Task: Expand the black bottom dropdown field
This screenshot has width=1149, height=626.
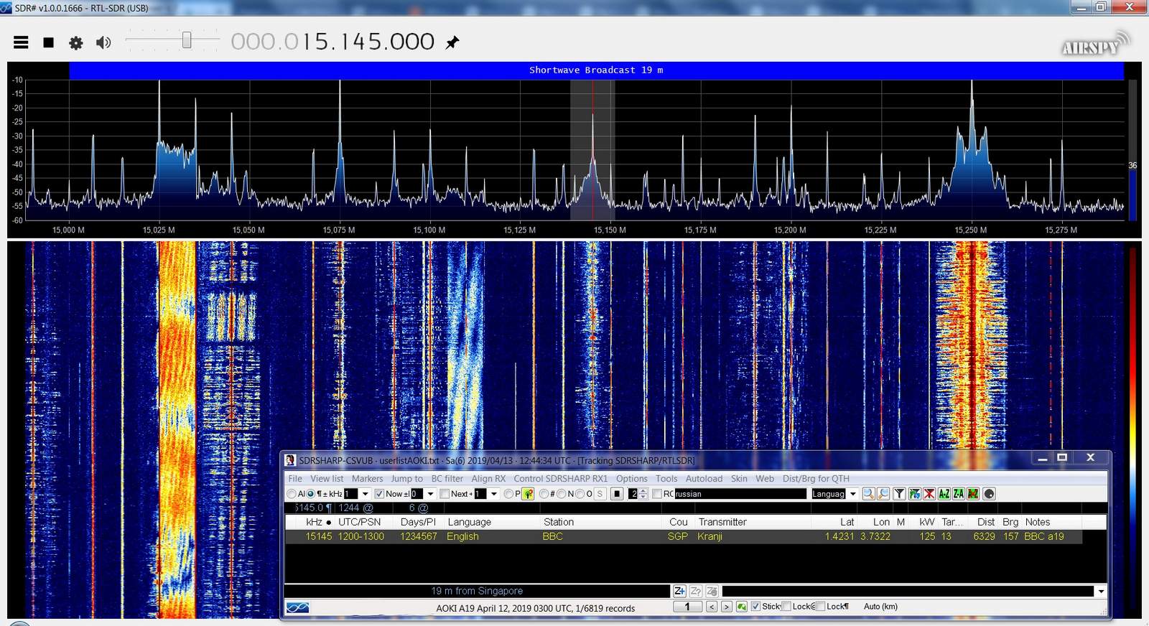Action: pyautogui.click(x=1101, y=592)
